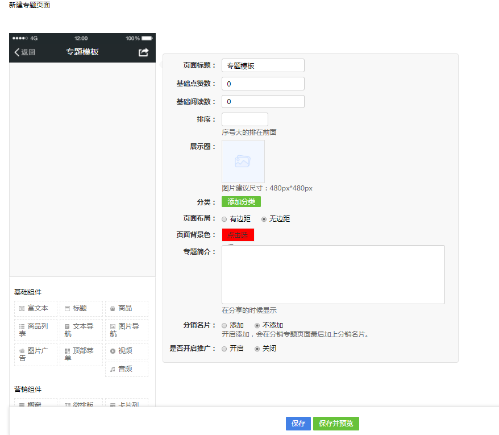Add the 商品列表 product list component
The height and width of the screenshot is (435, 499).
[x=35, y=329]
